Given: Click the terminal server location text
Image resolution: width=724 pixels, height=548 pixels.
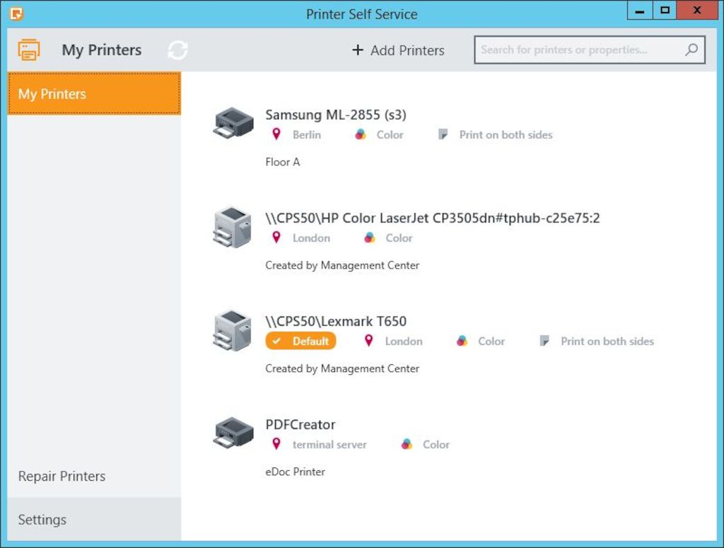Looking at the screenshot, I should [329, 445].
